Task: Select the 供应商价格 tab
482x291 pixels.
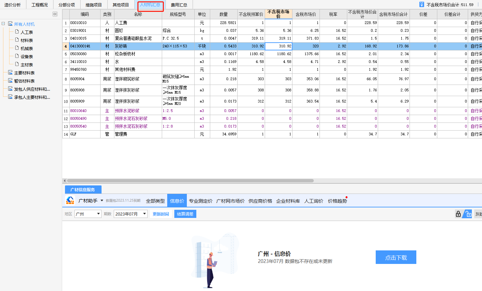Action: (x=260, y=201)
